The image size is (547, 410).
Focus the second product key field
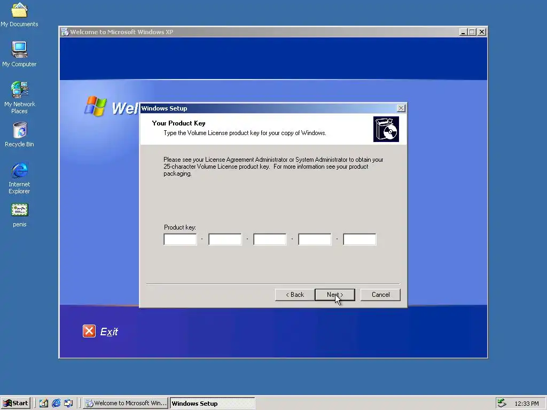[225, 240]
